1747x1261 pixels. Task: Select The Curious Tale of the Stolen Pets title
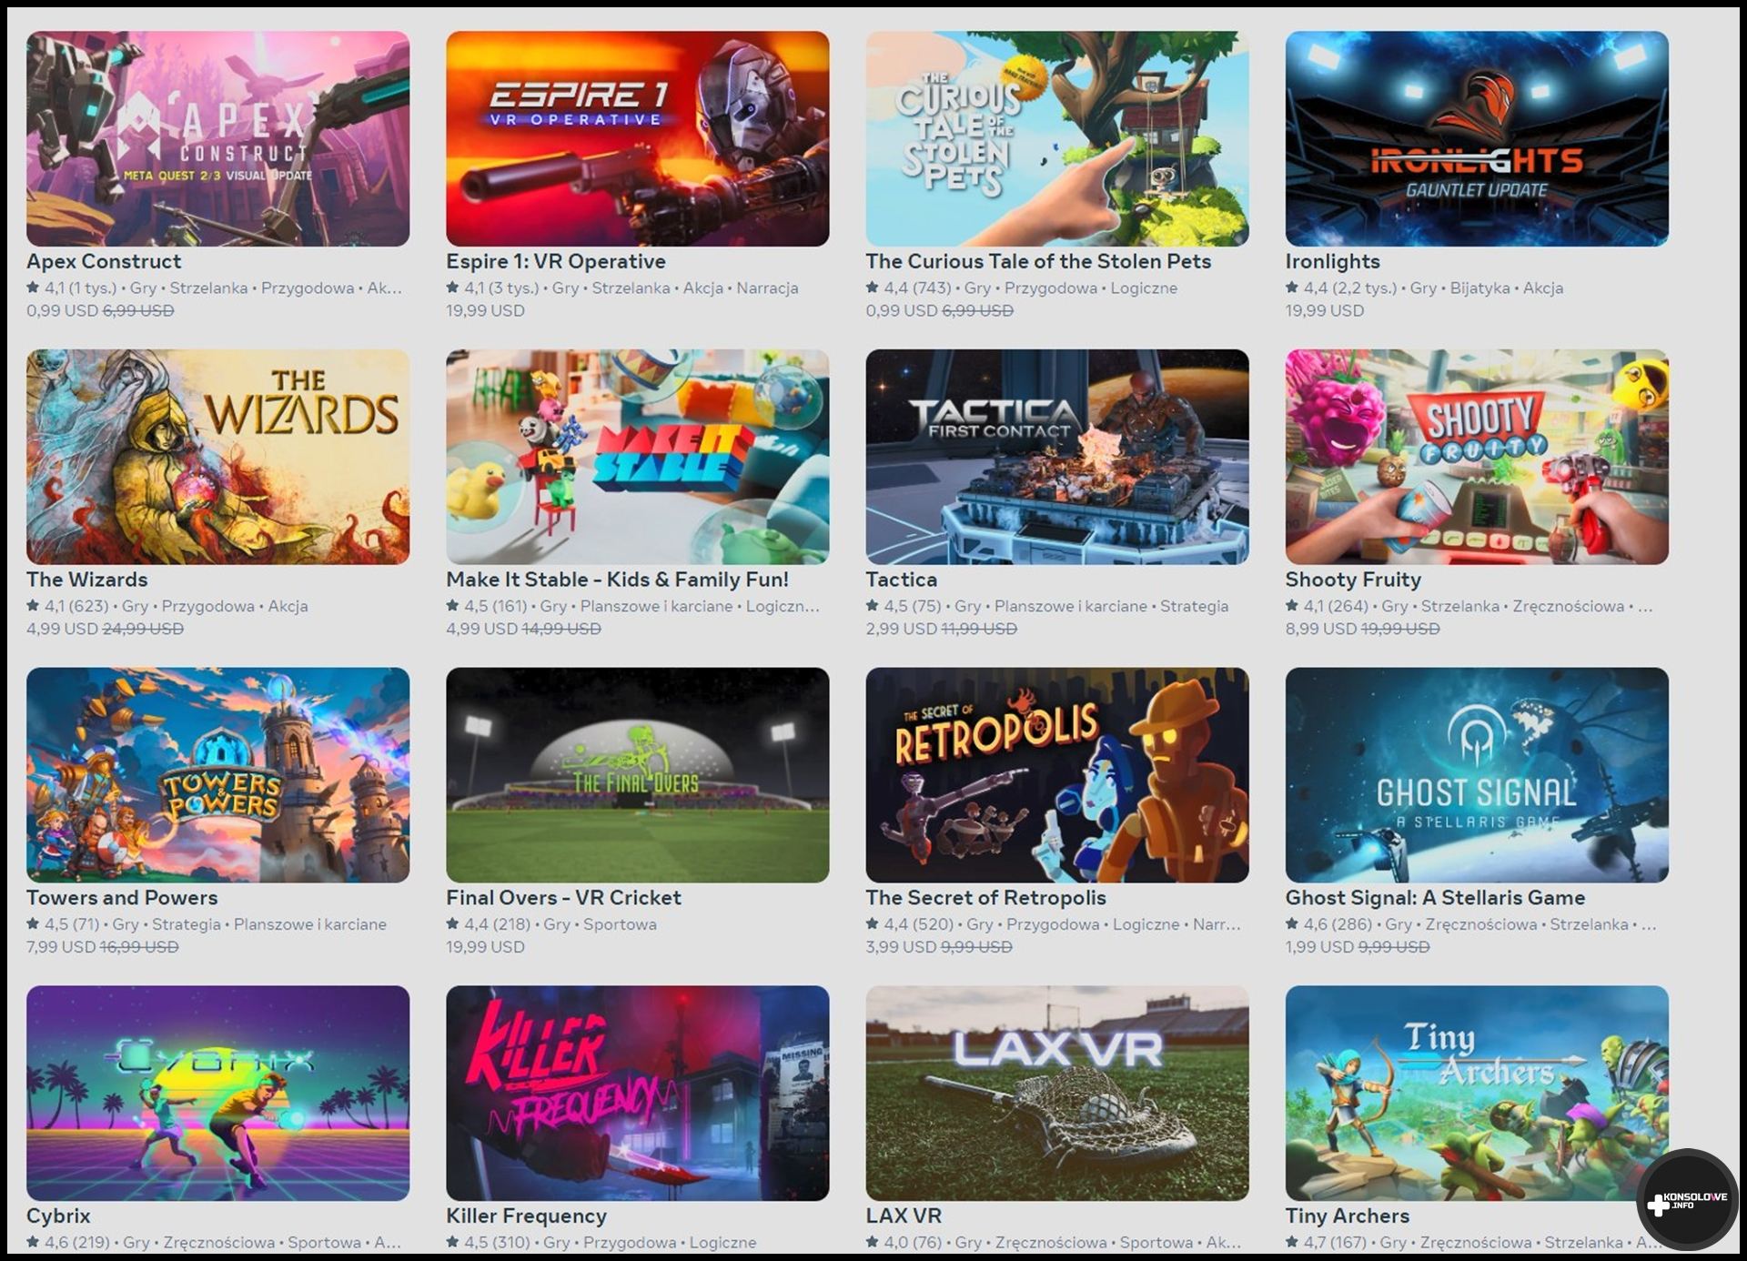coord(1038,261)
